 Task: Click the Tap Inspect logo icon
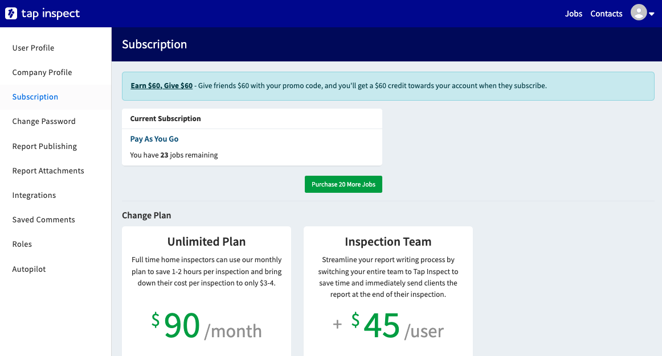pos(11,14)
